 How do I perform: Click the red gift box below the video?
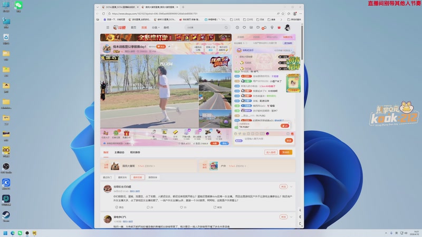tap(127, 134)
